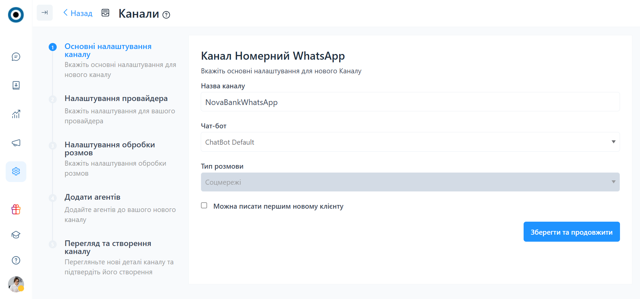Open the chats icon in sidebar

(x=16, y=57)
